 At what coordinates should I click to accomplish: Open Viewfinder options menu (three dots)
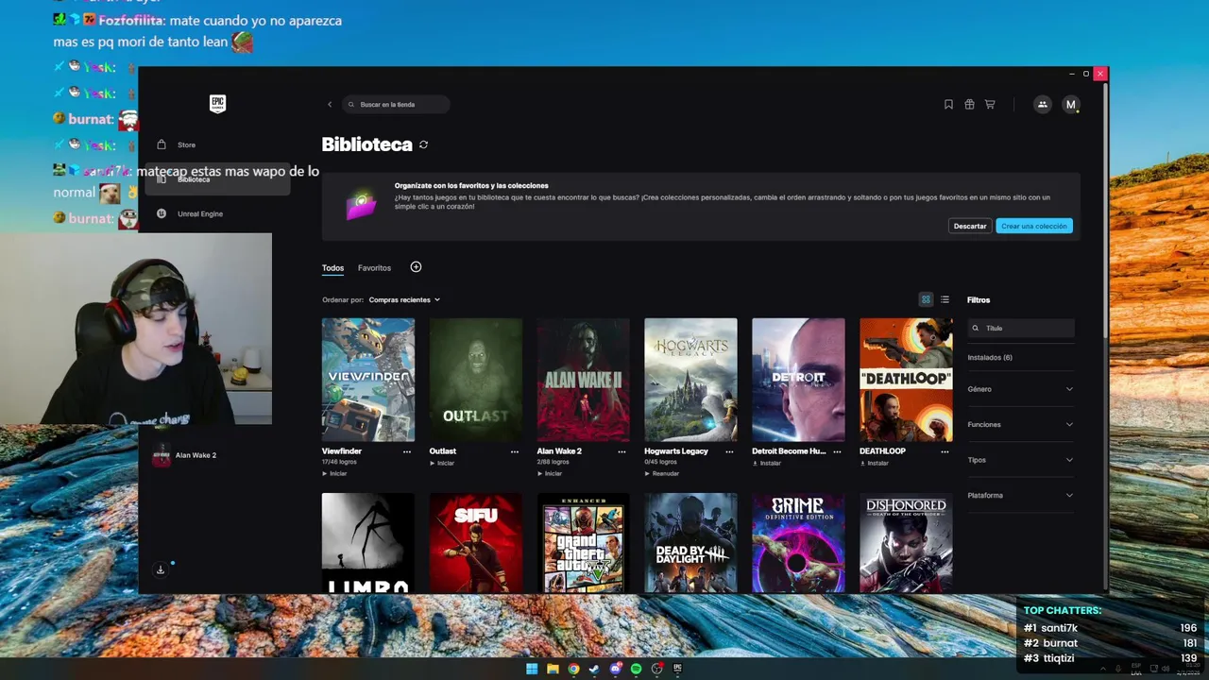(x=407, y=451)
